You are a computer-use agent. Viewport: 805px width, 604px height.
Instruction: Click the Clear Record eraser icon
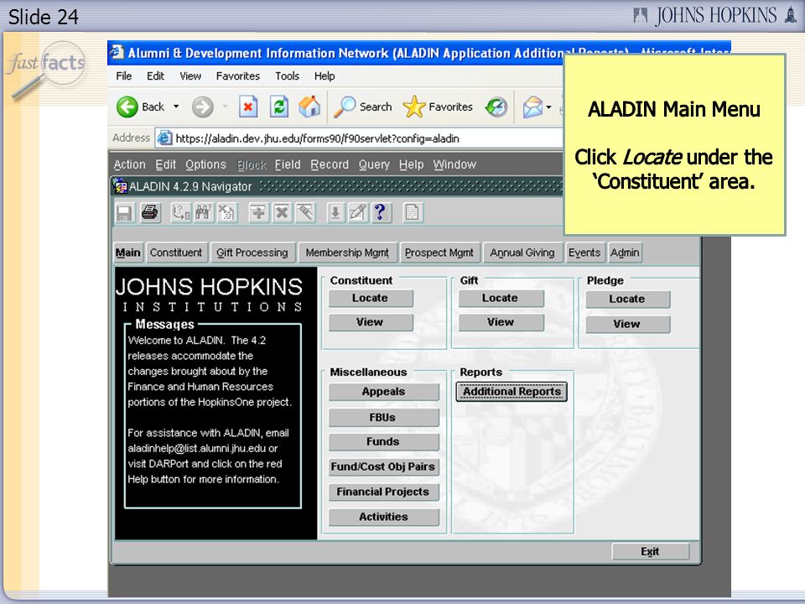(305, 212)
